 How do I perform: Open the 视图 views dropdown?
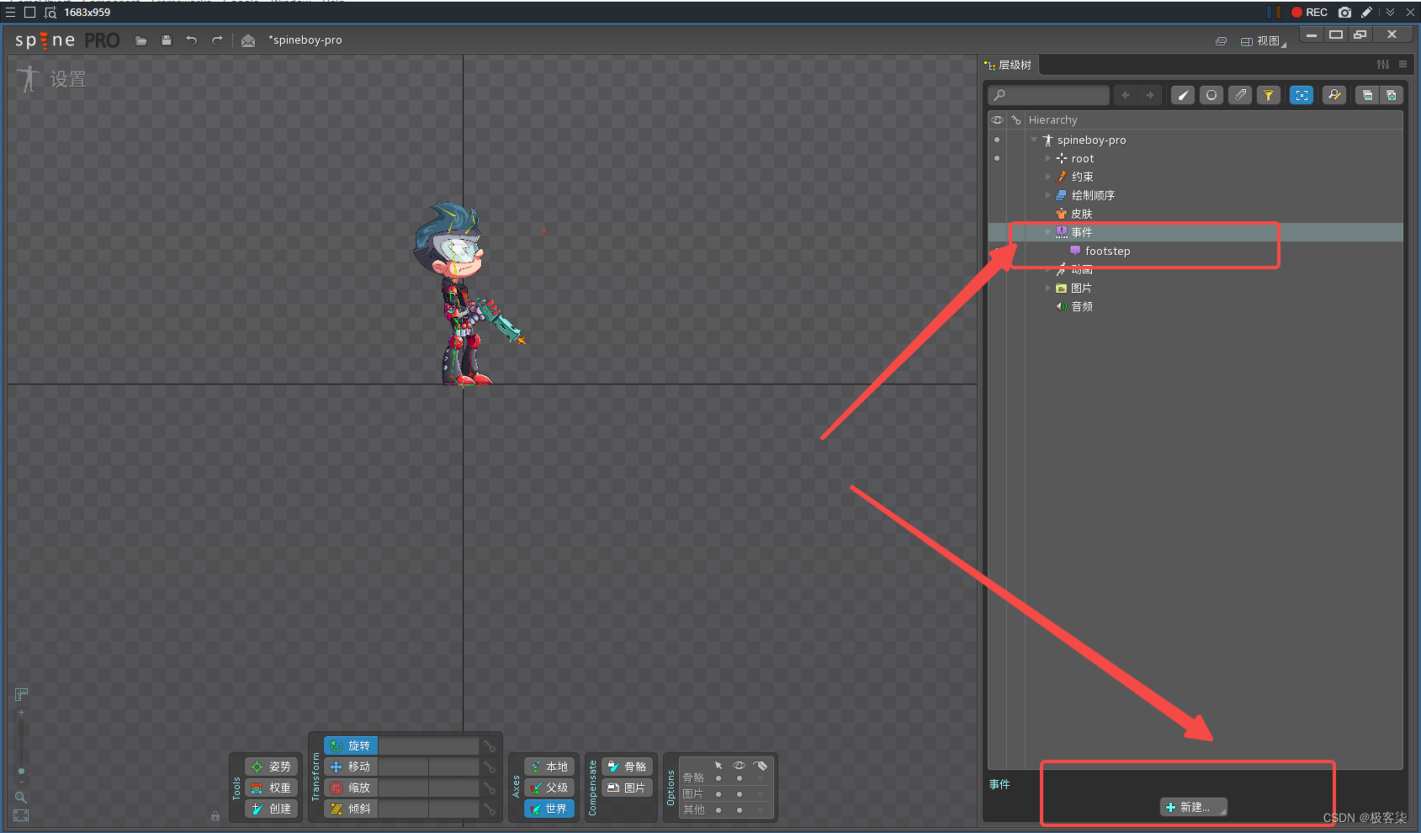(1264, 41)
